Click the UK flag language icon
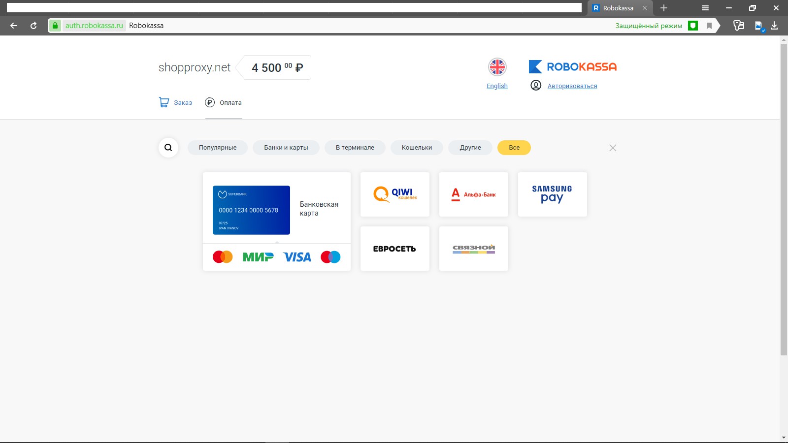 (497, 67)
